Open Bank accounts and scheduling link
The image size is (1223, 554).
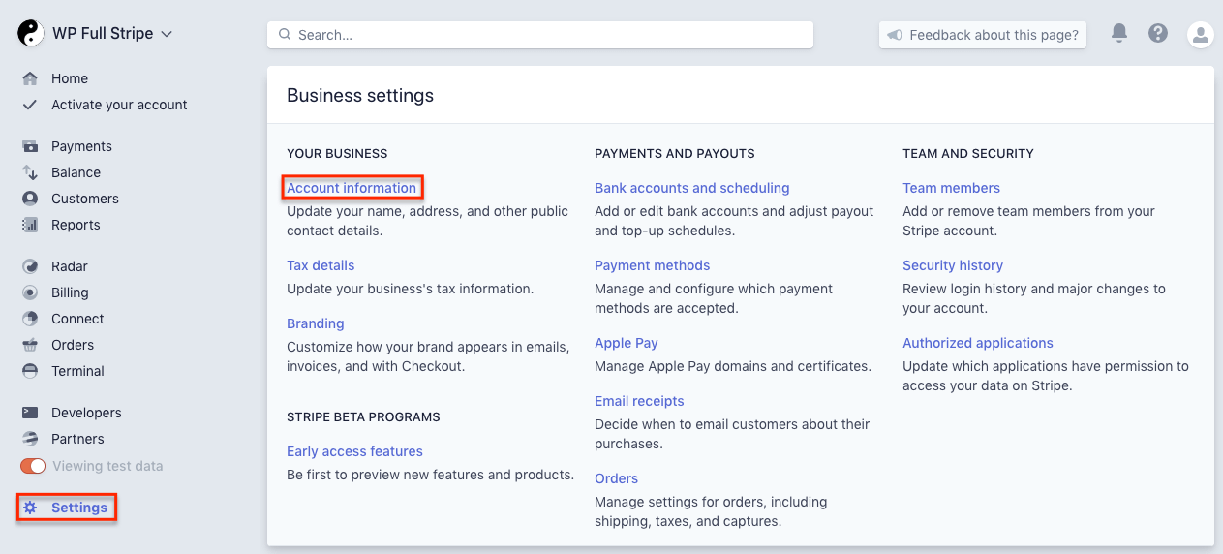(691, 188)
